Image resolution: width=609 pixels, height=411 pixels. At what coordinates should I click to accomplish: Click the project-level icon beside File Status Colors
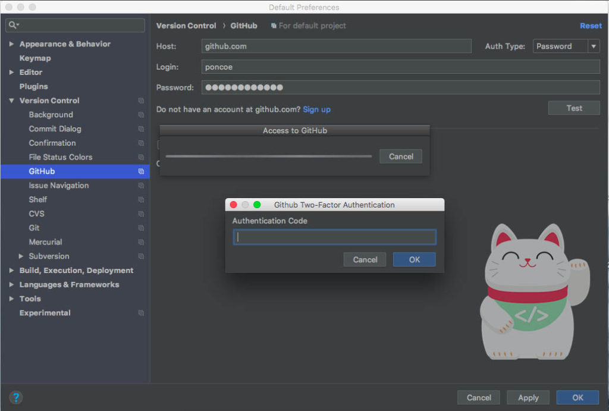point(141,158)
